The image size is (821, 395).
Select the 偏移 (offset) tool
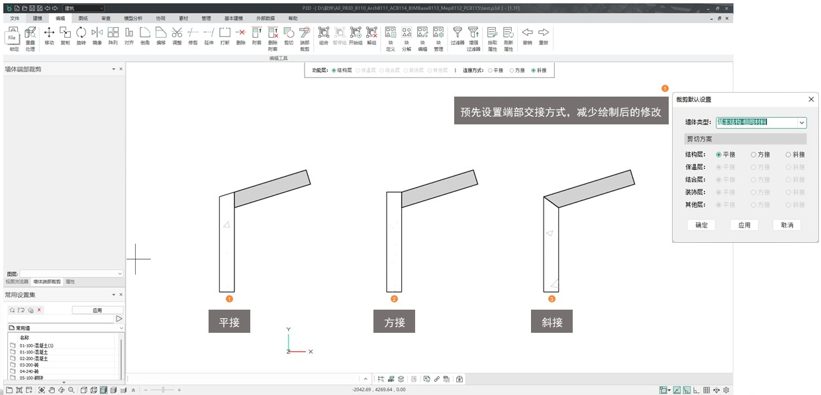click(x=161, y=36)
